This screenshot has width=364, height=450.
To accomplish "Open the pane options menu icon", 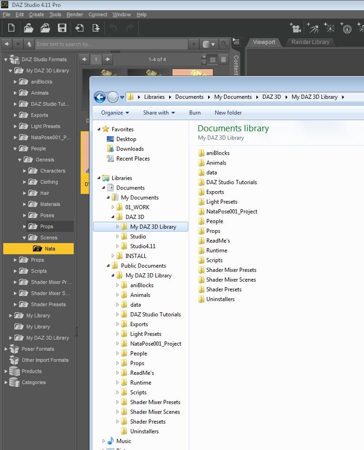I will coord(236,42).
